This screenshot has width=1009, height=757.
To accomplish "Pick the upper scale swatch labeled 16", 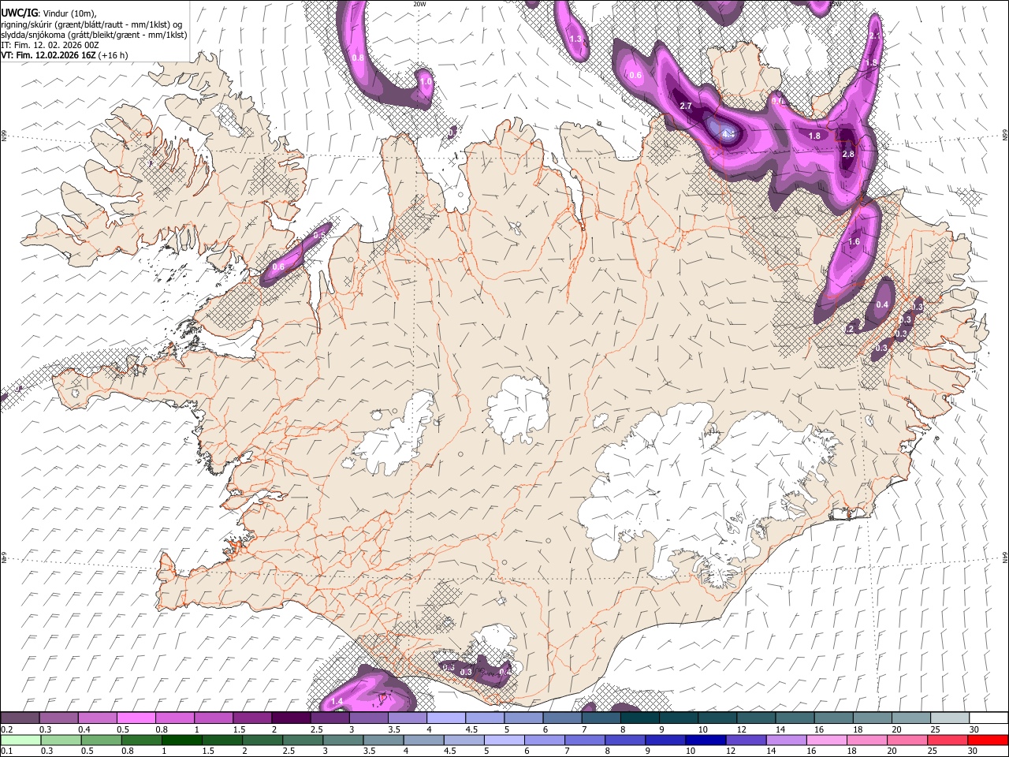I will pos(833,718).
